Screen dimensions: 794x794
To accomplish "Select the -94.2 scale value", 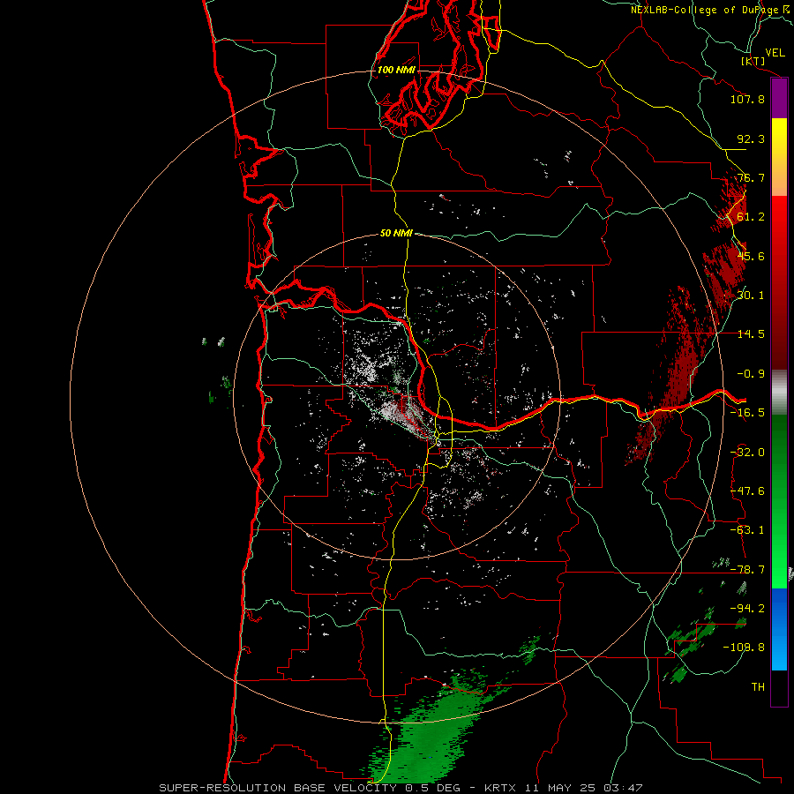I will pyautogui.click(x=747, y=609).
